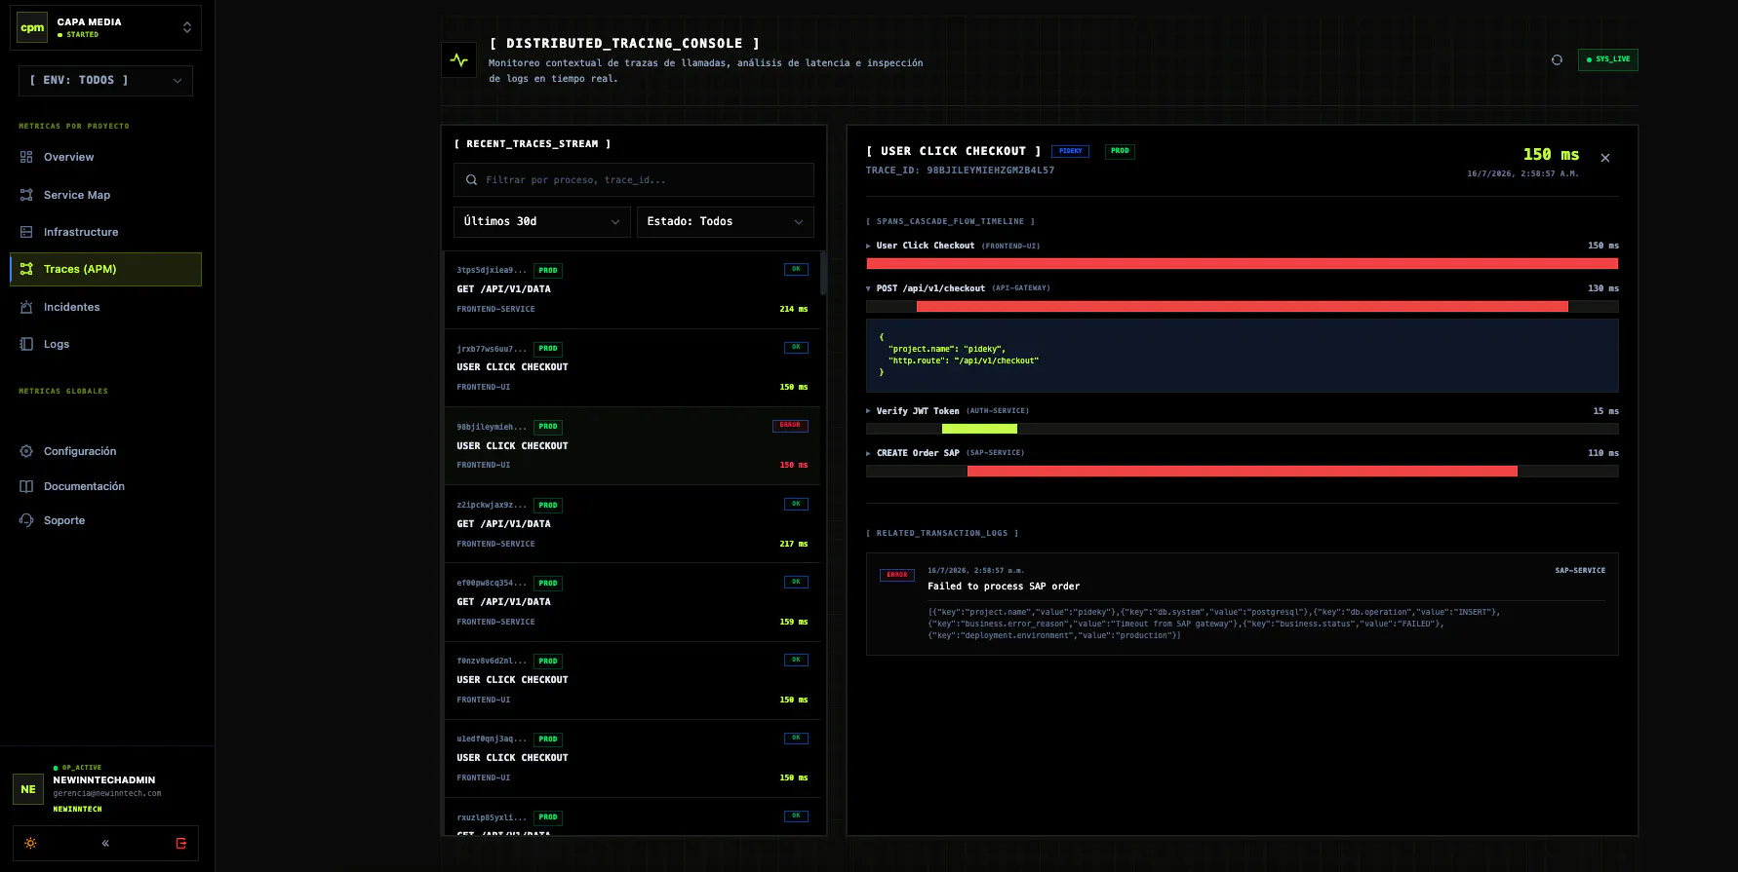Open the Últimos 30d time range dropdown
Viewport: 1738px width, 872px height.
coord(541,221)
